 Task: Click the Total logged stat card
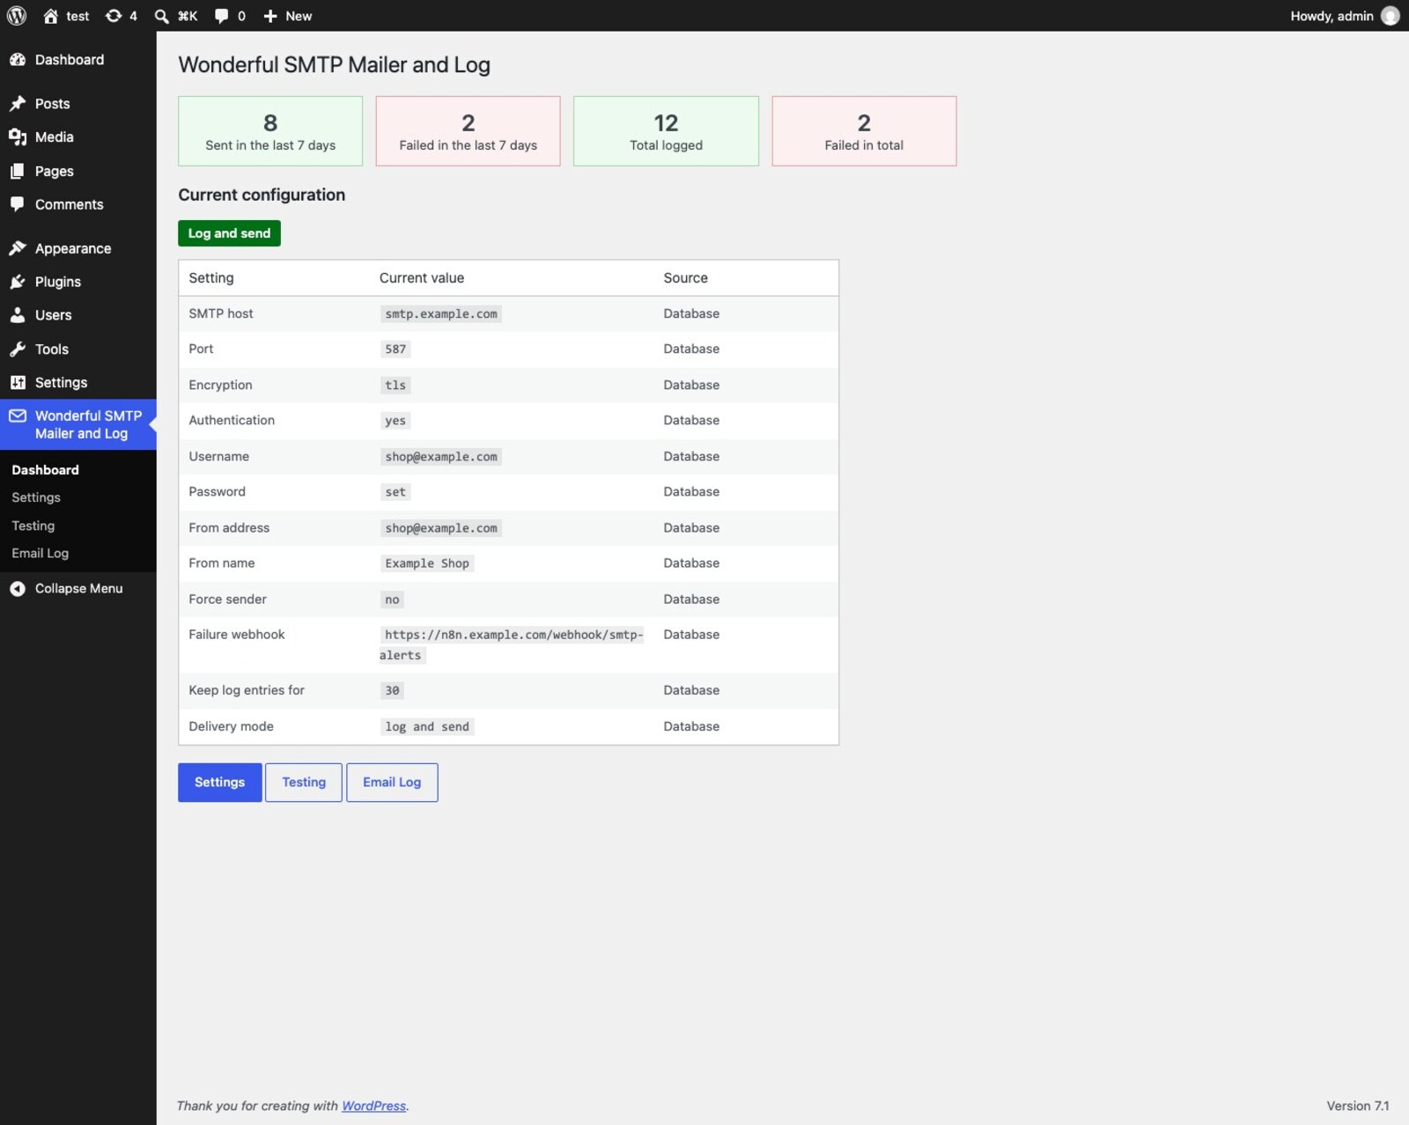[x=666, y=131]
